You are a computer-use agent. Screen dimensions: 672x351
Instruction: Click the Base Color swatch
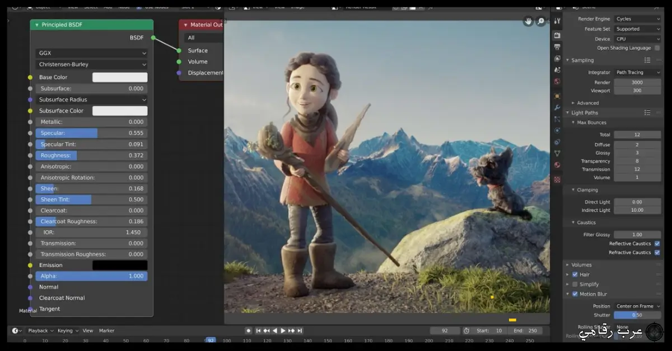pos(120,77)
